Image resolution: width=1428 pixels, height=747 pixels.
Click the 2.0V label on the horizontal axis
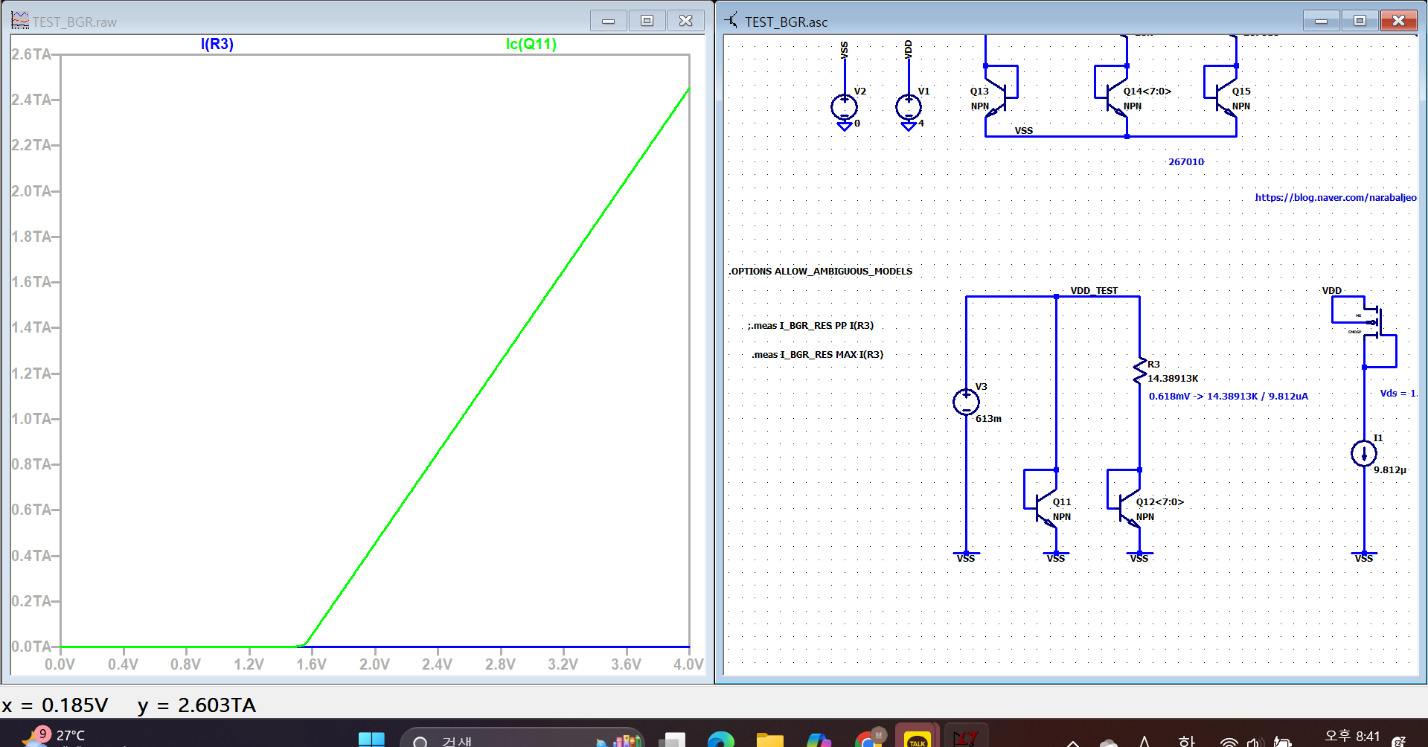[x=374, y=664]
